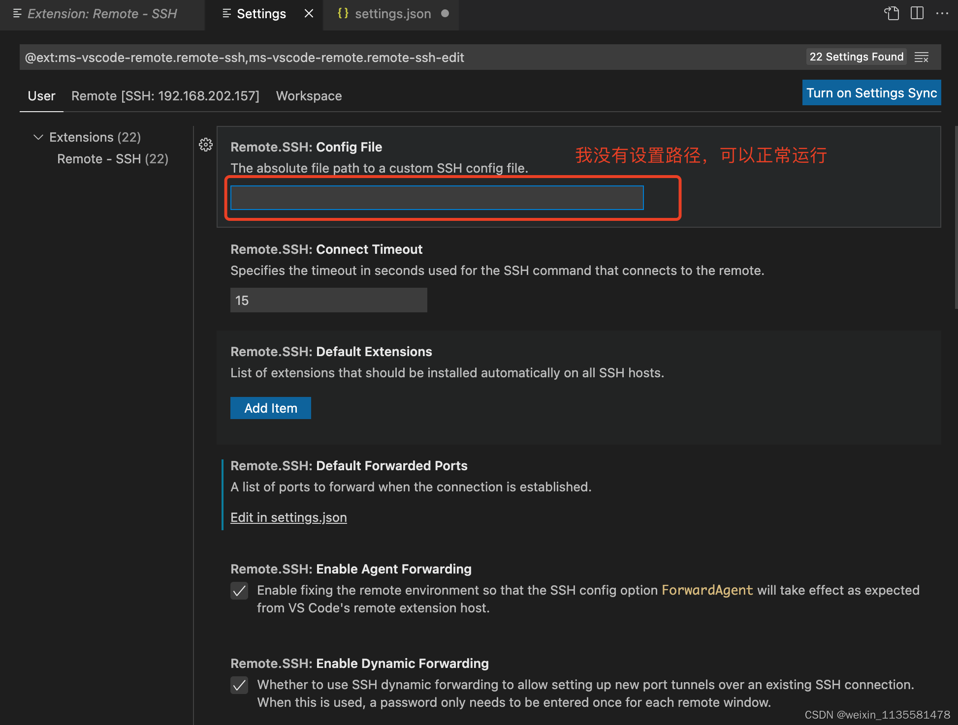Select Remote - SSH (22) in settings tree

click(x=113, y=159)
